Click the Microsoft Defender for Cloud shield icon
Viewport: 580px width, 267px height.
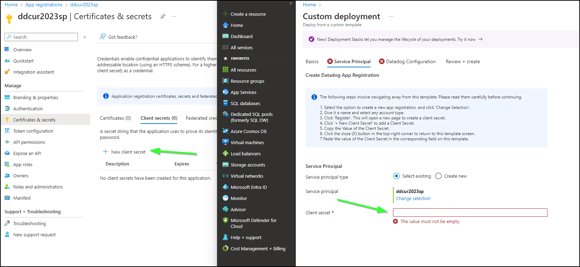coord(225,220)
